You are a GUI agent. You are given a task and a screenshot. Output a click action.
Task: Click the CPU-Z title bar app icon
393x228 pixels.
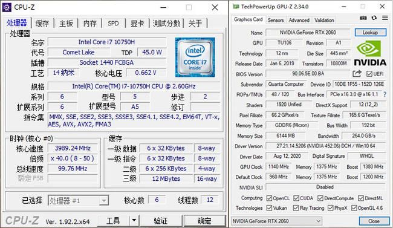tap(7, 7)
